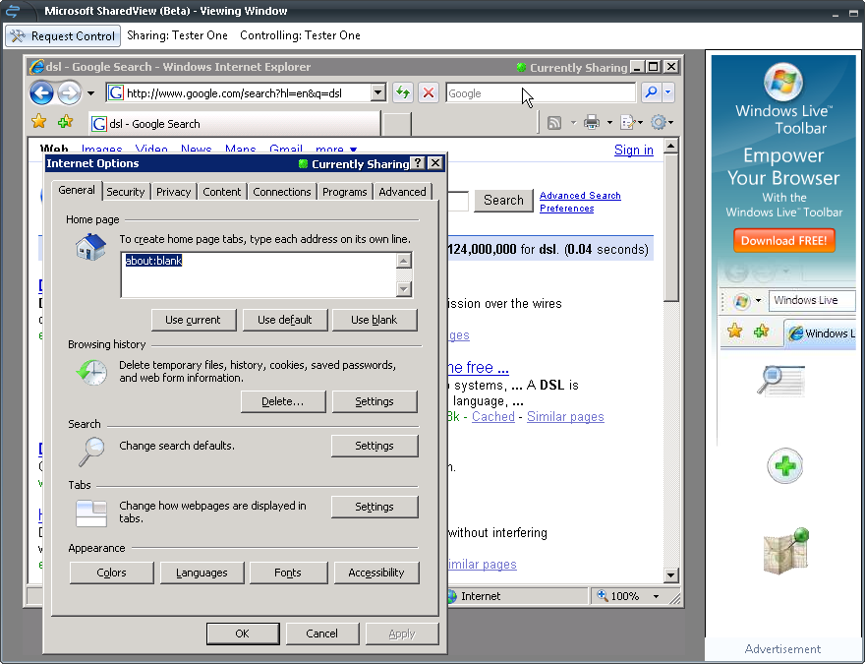The image size is (865, 664).
Task: Click the Home page house icon
Action: (x=91, y=247)
